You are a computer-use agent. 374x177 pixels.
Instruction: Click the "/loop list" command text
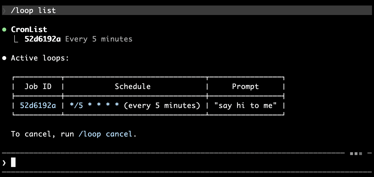click(33, 10)
